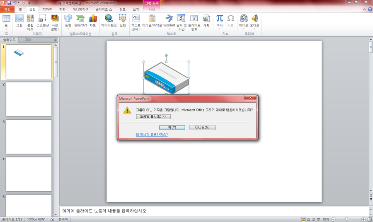Viewport: 373px width, 222px height.
Task: Show help with 도움말 표시(E) button
Action: 153,116
